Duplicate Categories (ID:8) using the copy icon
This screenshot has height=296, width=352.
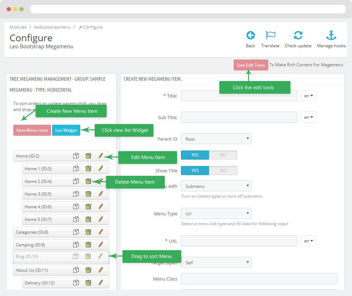76,232
